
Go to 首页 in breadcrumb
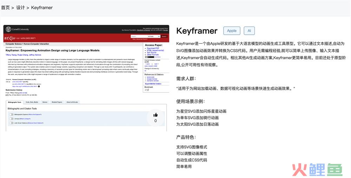(x=5, y=8)
